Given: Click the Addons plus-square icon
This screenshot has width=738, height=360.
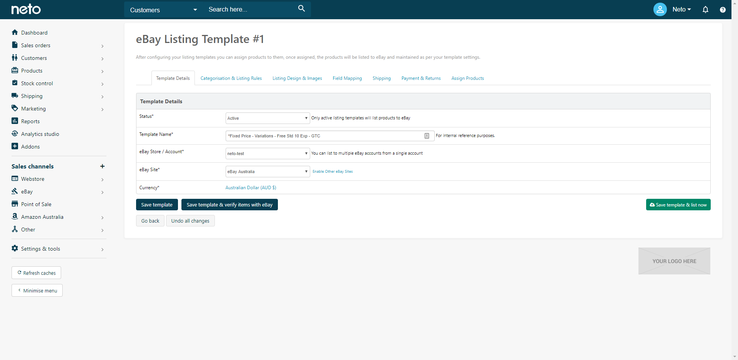Looking at the screenshot, I should [15, 146].
